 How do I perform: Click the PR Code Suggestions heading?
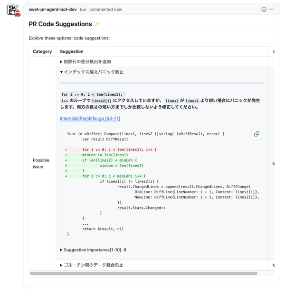coord(60,24)
